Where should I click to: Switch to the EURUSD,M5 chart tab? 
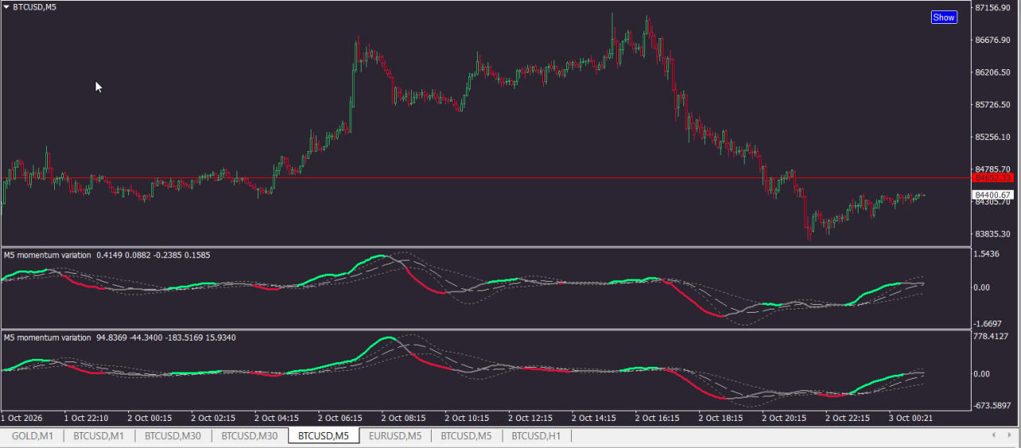tap(395, 436)
